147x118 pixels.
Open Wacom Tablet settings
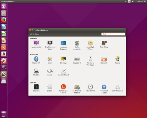[63, 72]
